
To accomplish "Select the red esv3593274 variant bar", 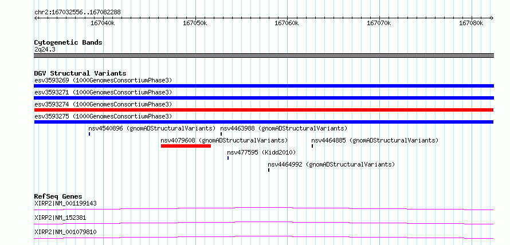I will 264,110.
